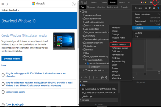Select Request blocking menu entry
This screenshot has height=107, width=161.
(118, 62)
